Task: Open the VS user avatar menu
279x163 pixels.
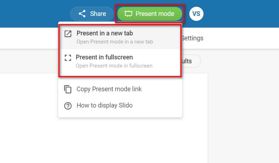Action: tap(196, 14)
